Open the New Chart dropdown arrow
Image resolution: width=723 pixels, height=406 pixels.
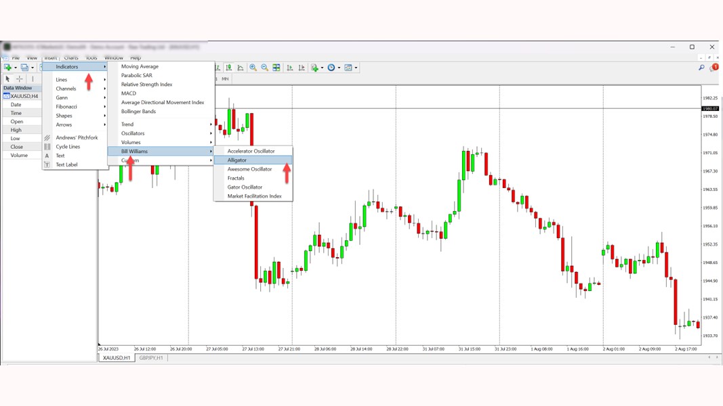[x=15, y=68]
